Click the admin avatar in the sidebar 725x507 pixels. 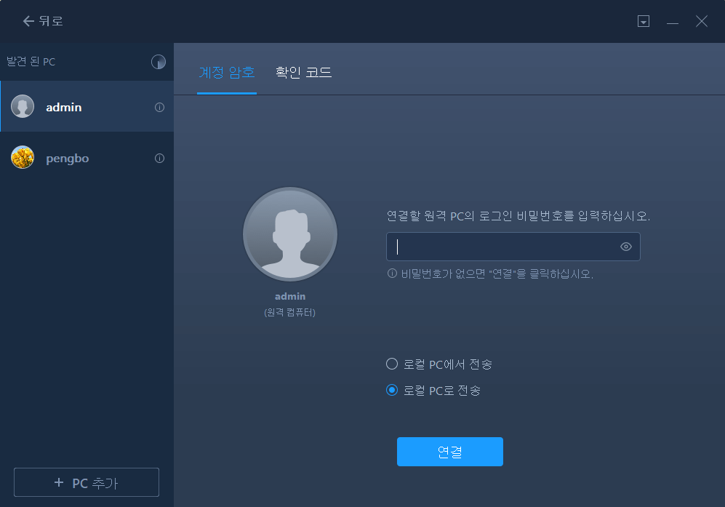point(23,106)
